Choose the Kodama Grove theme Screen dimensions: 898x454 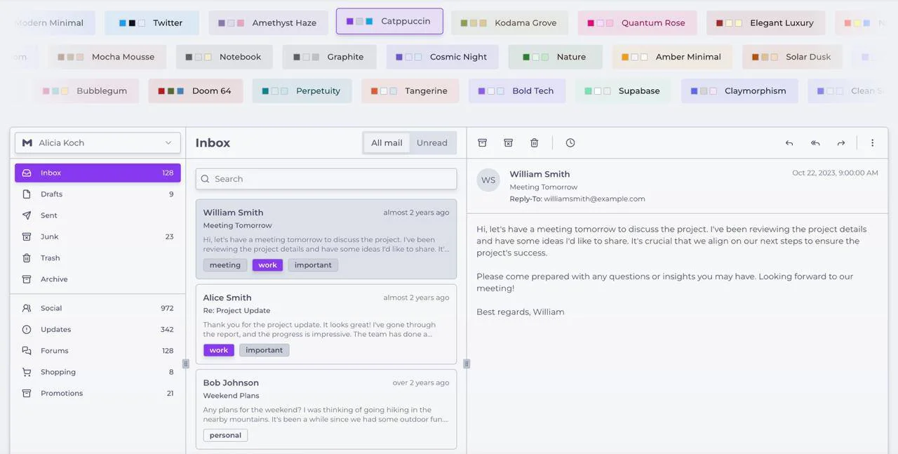[x=509, y=23]
